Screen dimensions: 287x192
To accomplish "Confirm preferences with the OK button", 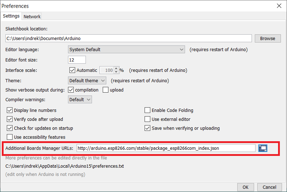I will tap(245, 187).
